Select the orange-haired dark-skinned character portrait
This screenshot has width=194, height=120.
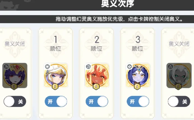click(x=97, y=76)
